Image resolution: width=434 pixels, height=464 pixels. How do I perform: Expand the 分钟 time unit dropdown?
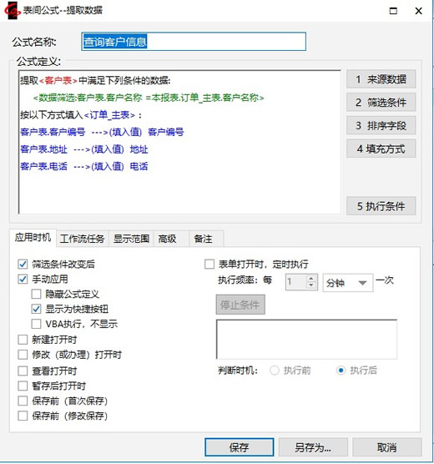348,283
